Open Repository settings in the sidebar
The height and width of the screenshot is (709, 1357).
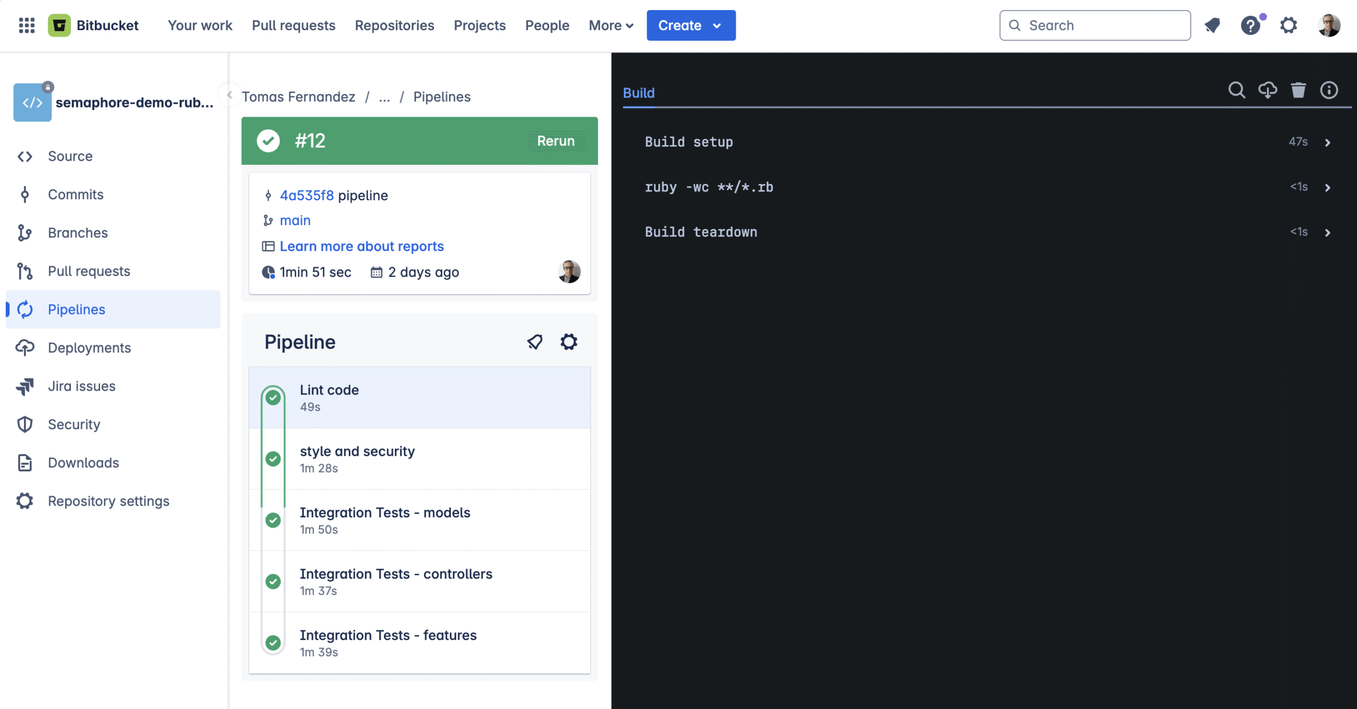click(x=113, y=501)
